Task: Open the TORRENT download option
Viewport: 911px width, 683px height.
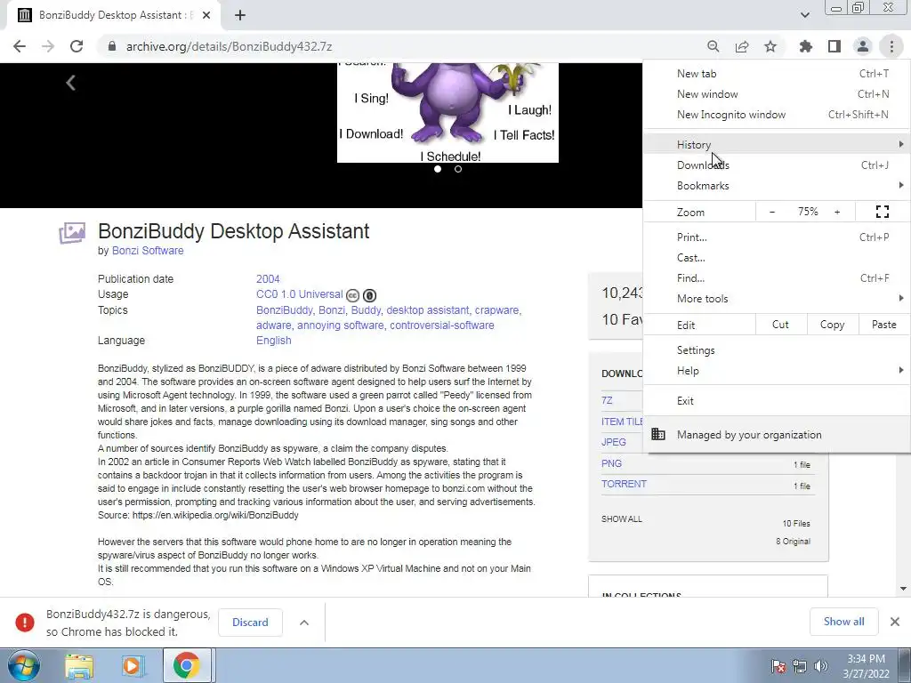Action: 624,484
